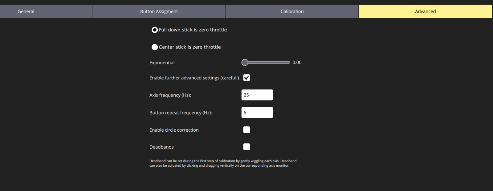
Task: Tick the Enable circle correction checkbox
Action: point(246,130)
